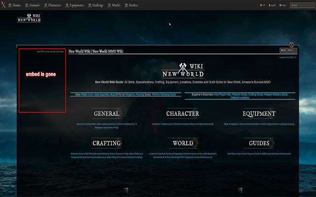The height and width of the screenshot is (197, 316).
Task: Expand the World navigation menu
Action: (x=114, y=5)
